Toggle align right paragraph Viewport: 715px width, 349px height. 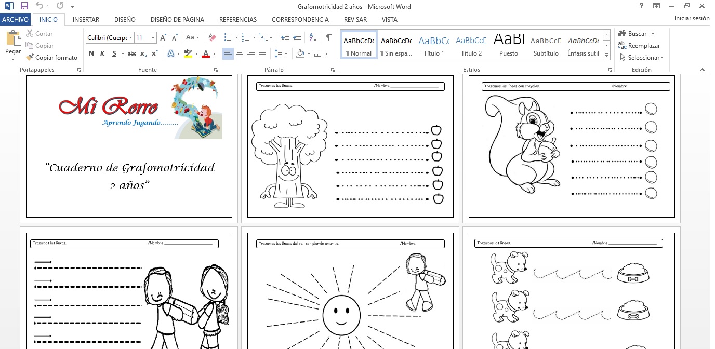tap(251, 53)
